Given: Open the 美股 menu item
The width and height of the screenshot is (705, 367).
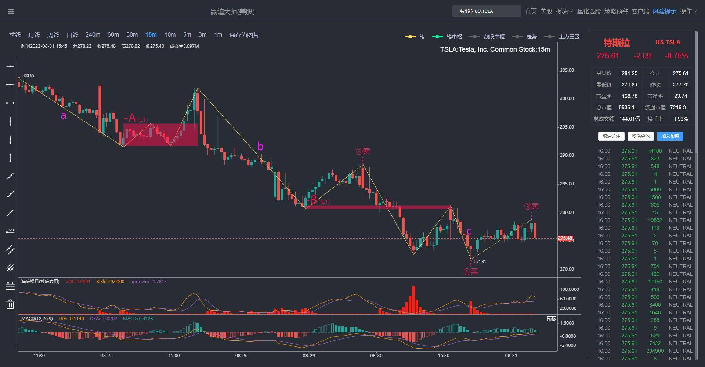Looking at the screenshot, I should pyautogui.click(x=546, y=11).
